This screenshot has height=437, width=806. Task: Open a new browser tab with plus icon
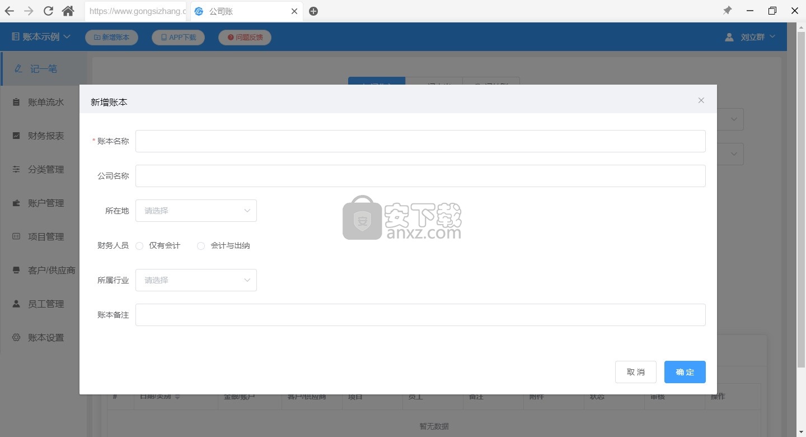pos(313,11)
